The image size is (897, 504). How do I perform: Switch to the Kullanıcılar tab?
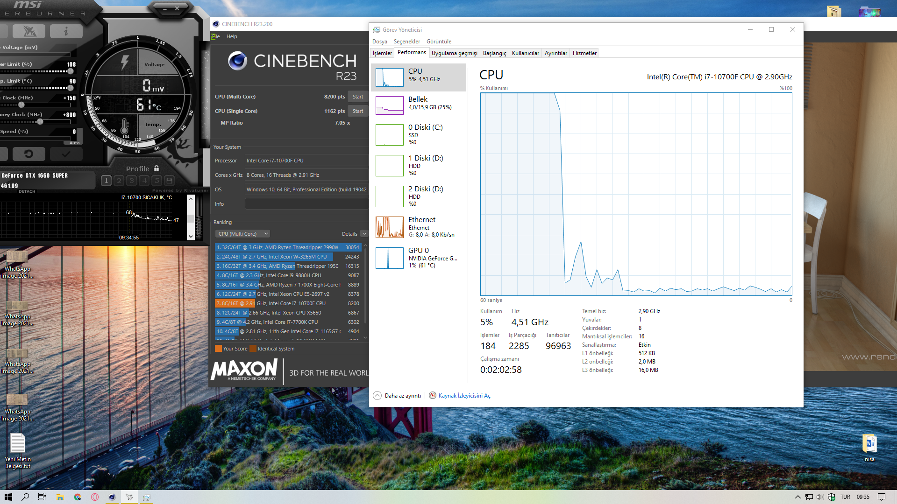[525, 53]
